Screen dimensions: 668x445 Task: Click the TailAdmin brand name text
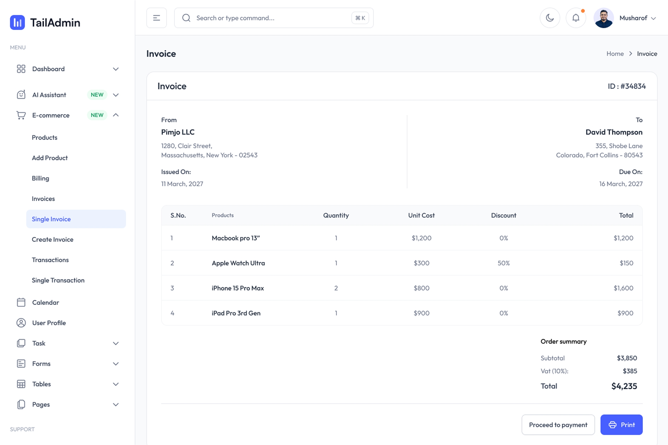click(55, 23)
